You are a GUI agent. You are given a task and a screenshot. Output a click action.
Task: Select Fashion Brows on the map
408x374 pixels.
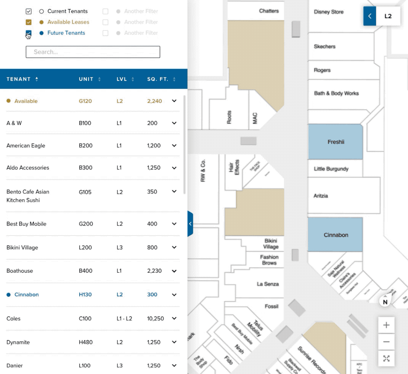coord(265,260)
